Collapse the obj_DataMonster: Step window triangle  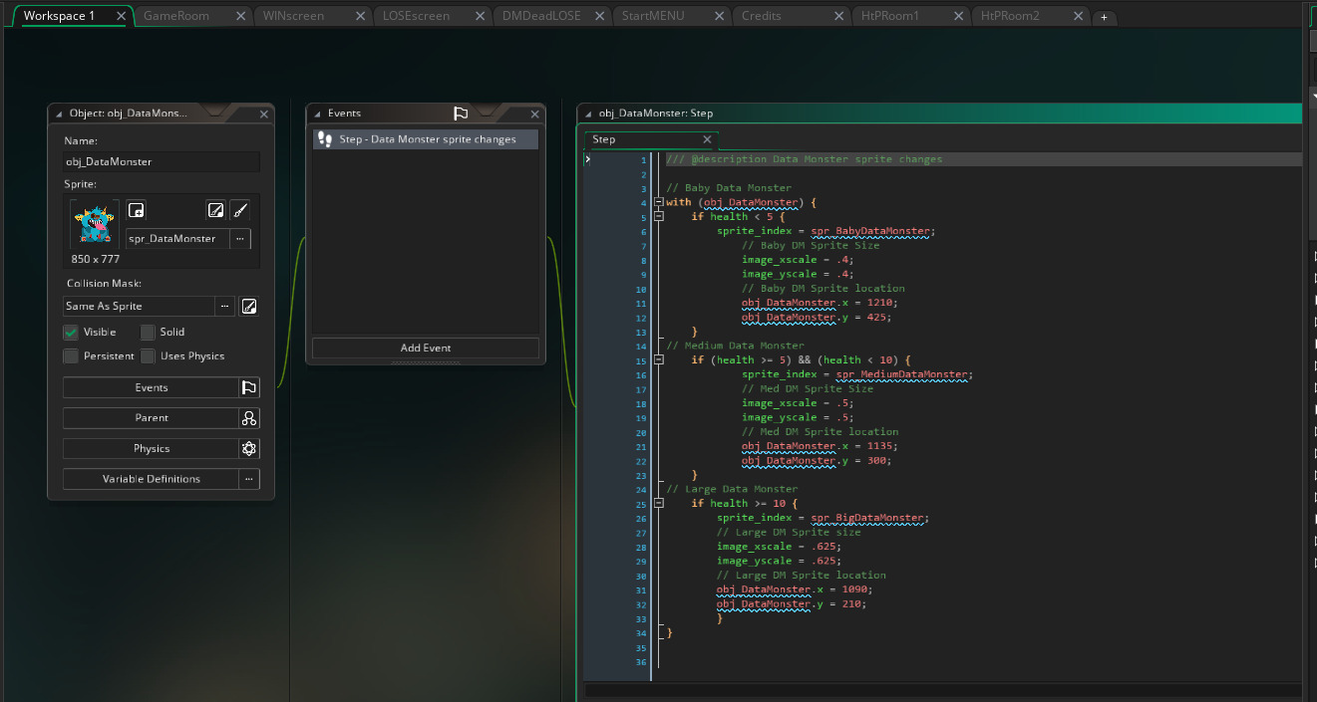tap(589, 114)
